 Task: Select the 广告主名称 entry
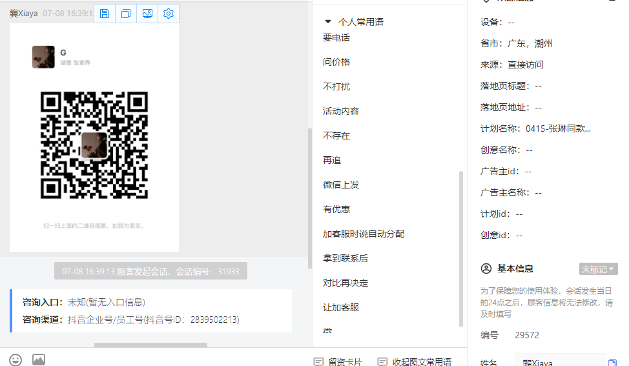pyautogui.click(x=511, y=192)
